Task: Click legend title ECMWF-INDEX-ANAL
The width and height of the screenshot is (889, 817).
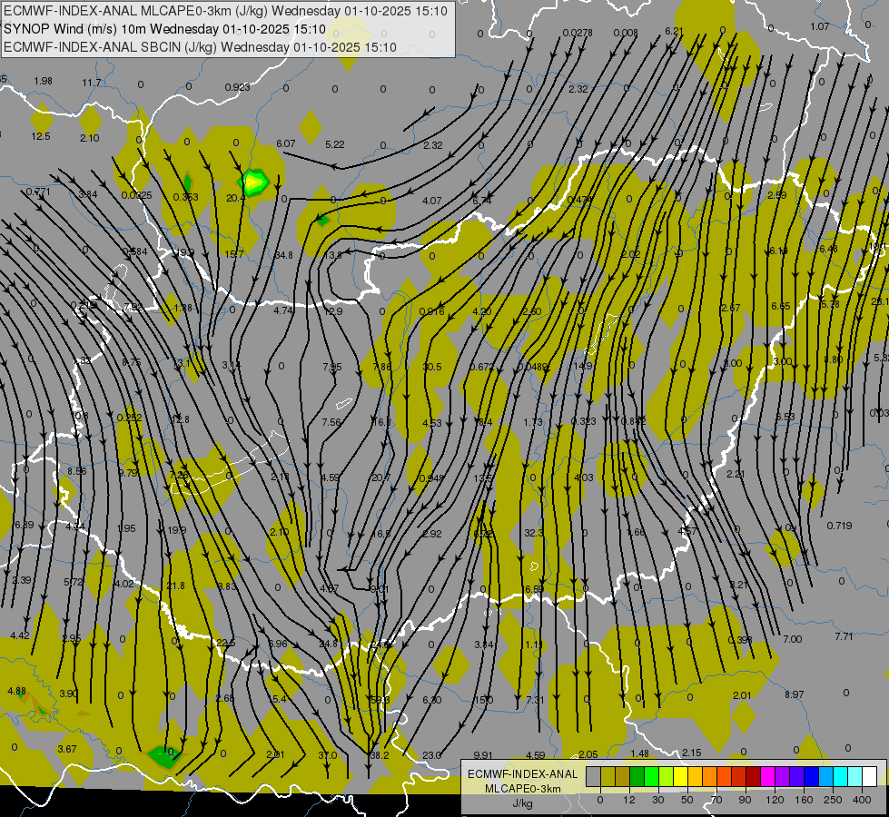Action: pos(522,774)
